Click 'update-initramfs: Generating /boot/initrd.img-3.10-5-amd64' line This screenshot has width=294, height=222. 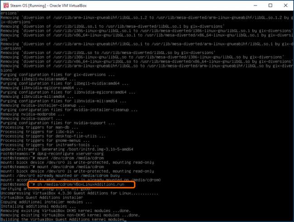click(x=67, y=150)
